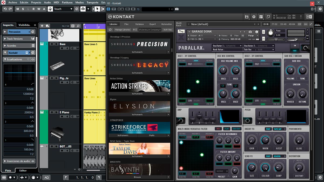Click the GLIDE portamento knob
Screen dimensions: 324x182
[299, 140]
